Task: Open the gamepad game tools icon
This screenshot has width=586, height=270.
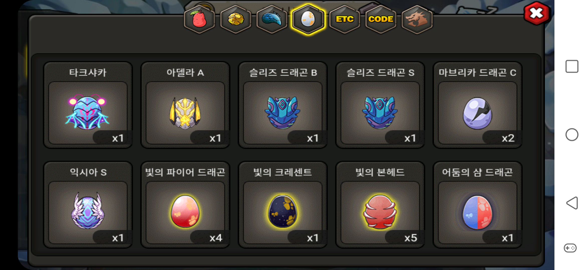Action: 570,248
